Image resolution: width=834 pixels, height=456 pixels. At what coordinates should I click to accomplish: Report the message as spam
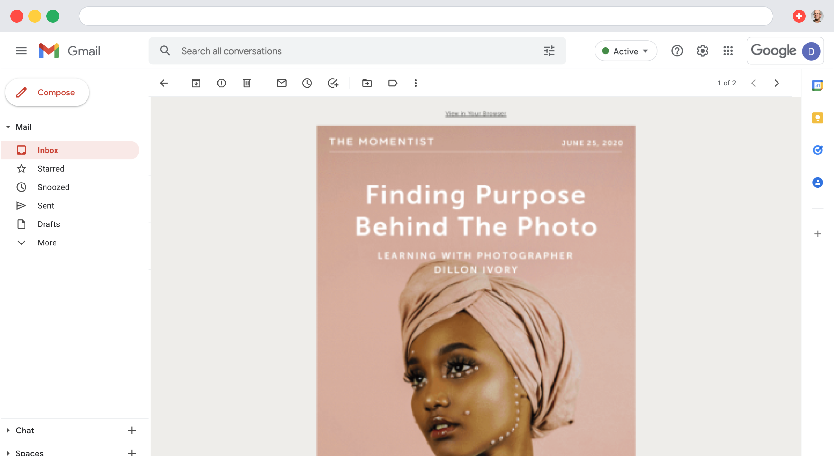[221, 83]
